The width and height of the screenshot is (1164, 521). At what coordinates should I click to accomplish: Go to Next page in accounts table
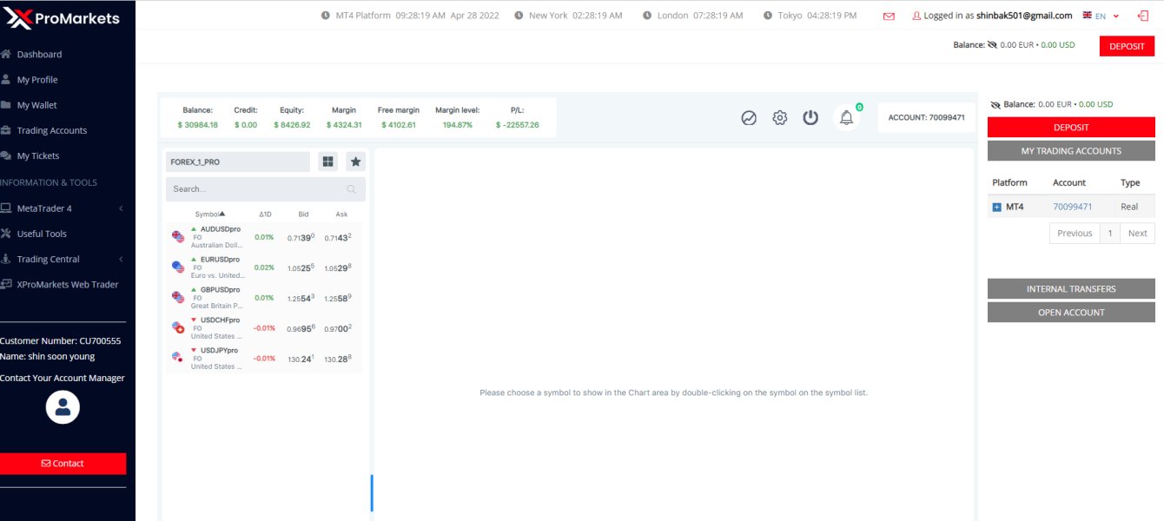(x=1137, y=233)
